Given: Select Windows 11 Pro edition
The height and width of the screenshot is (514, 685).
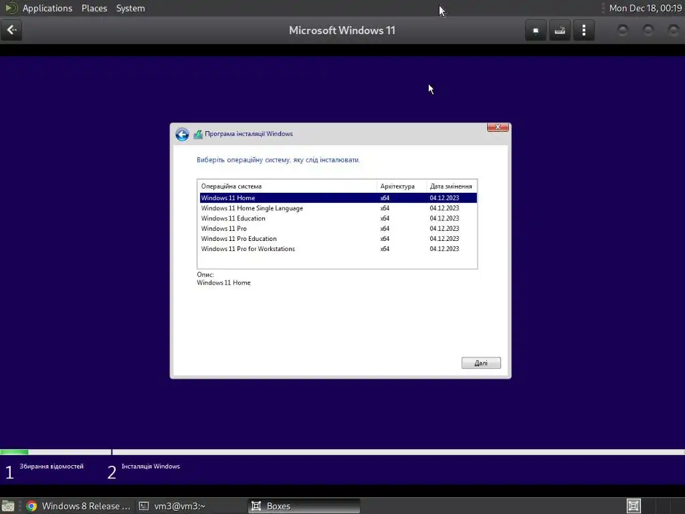Looking at the screenshot, I should pyautogui.click(x=338, y=228).
